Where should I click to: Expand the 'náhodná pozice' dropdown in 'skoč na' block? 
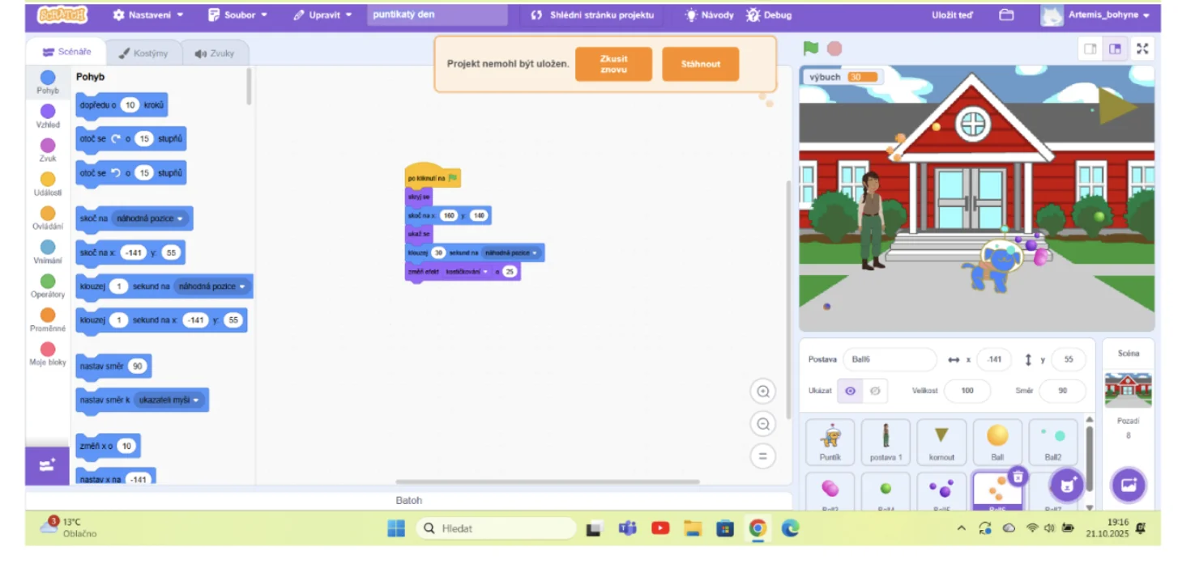point(151,218)
